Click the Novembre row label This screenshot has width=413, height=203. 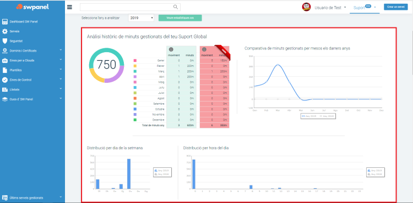point(158,115)
